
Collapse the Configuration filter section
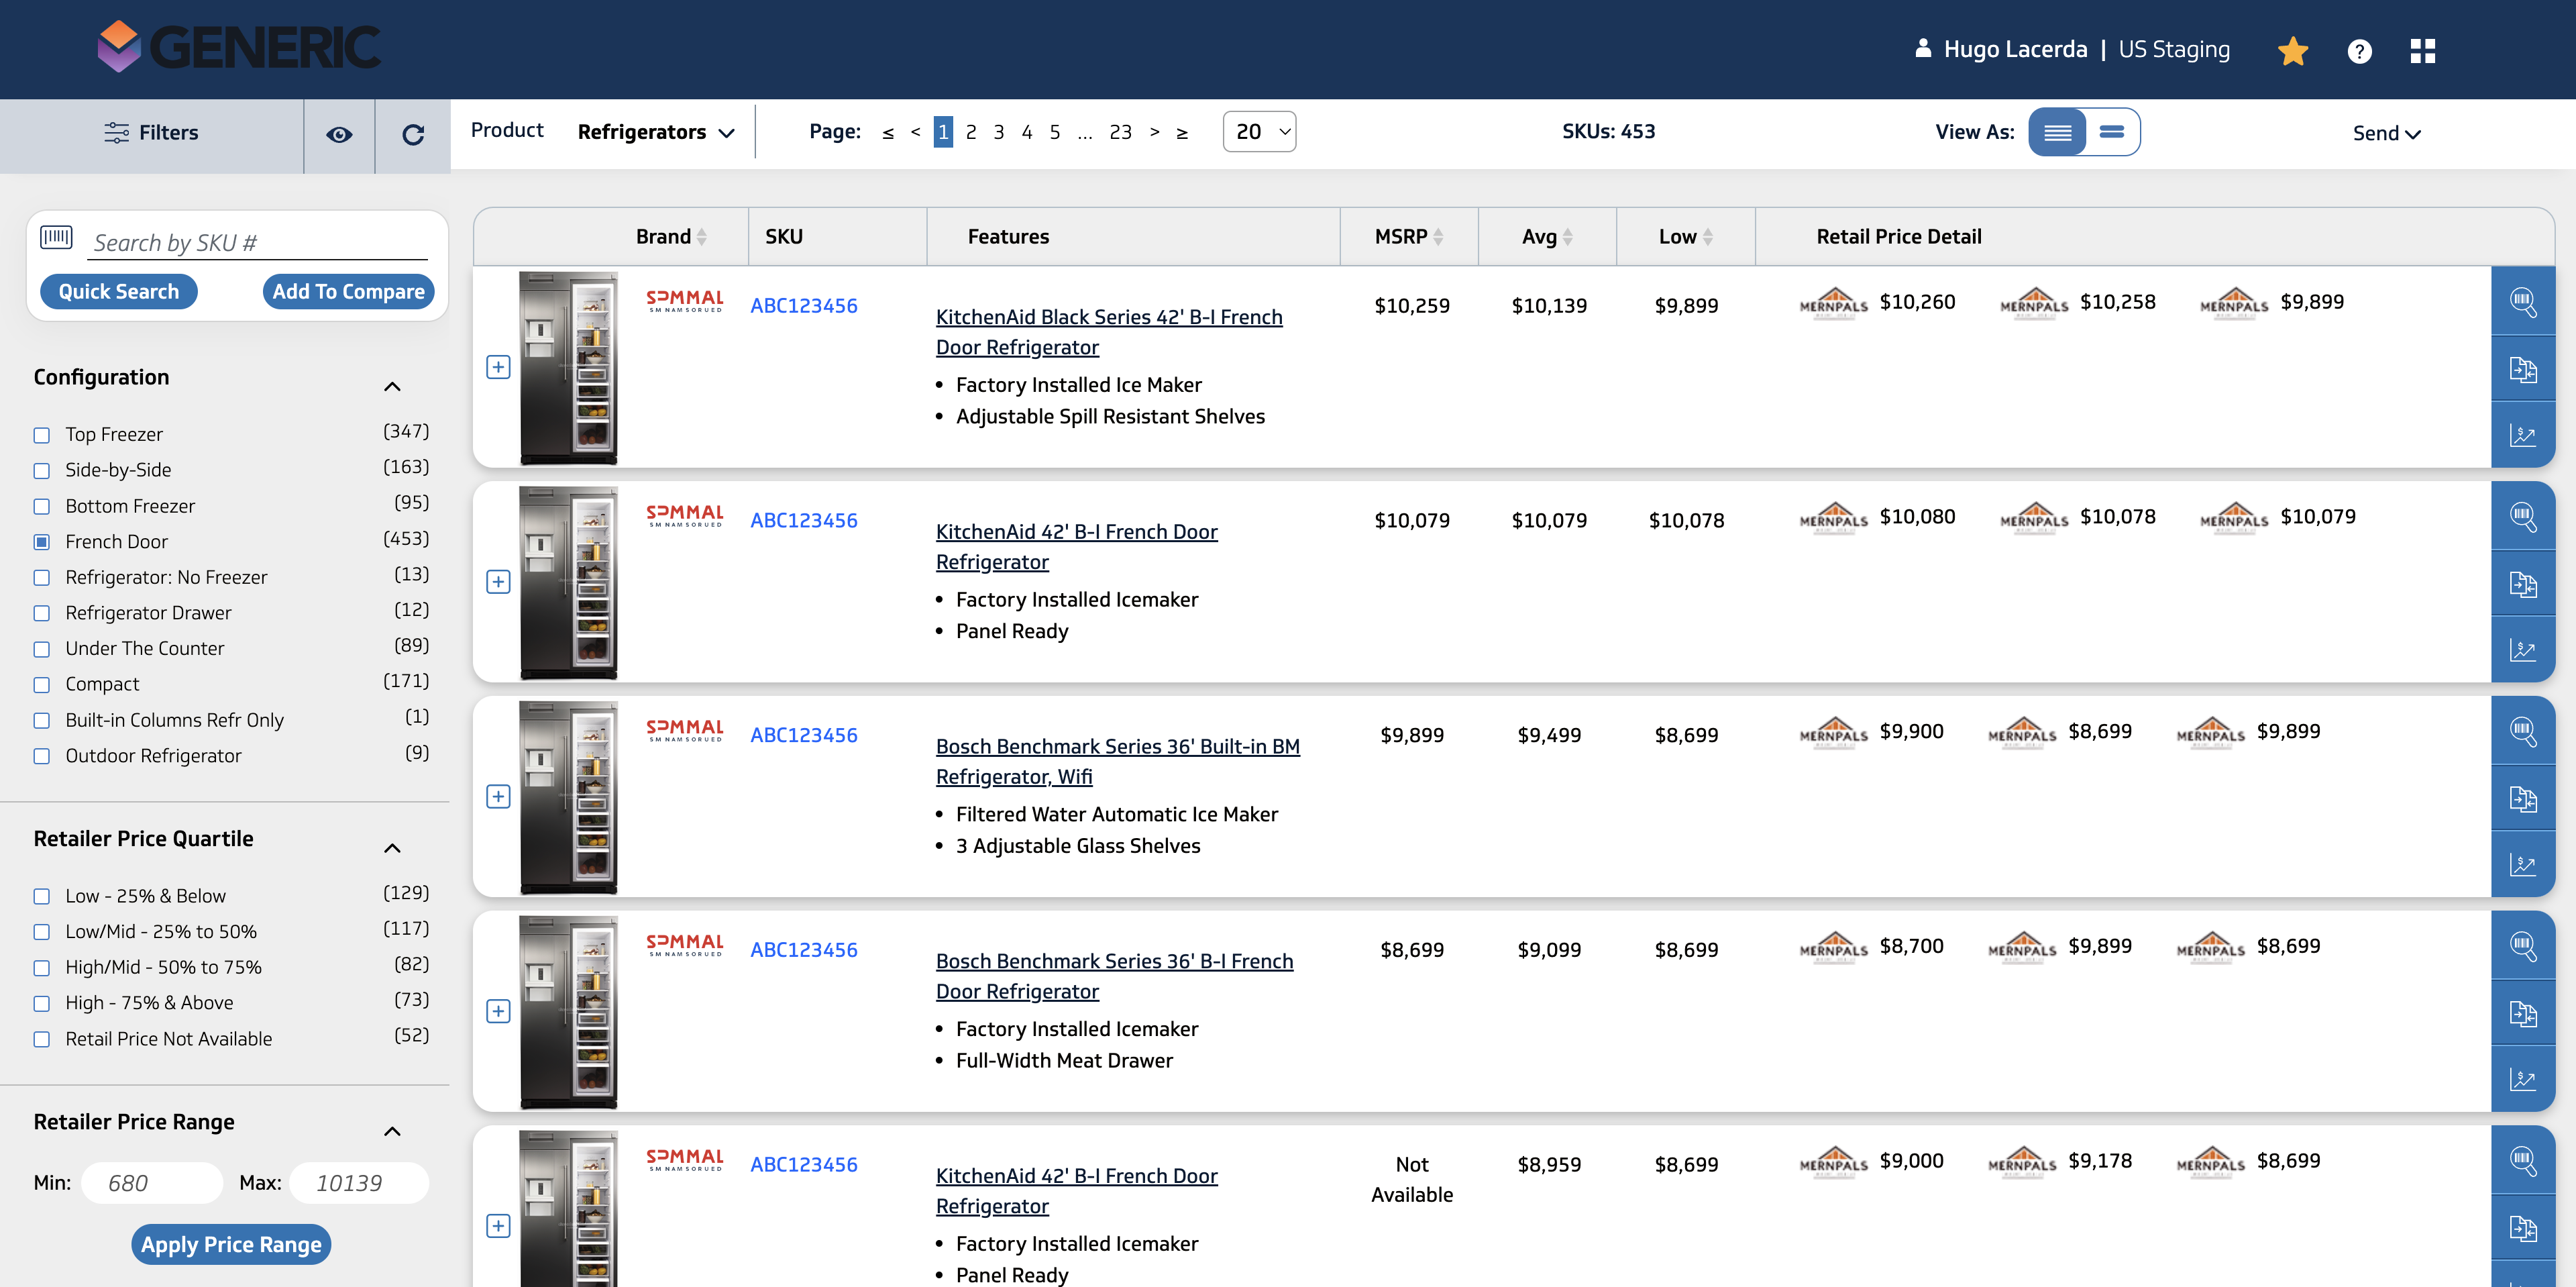(x=392, y=386)
